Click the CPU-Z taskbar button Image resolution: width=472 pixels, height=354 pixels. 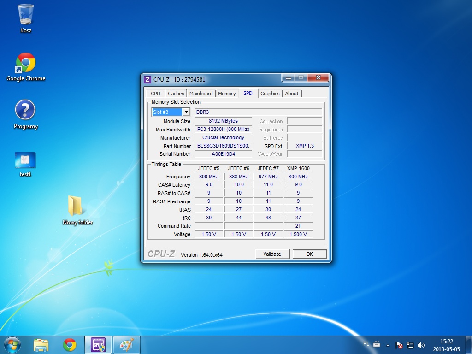tap(98, 345)
